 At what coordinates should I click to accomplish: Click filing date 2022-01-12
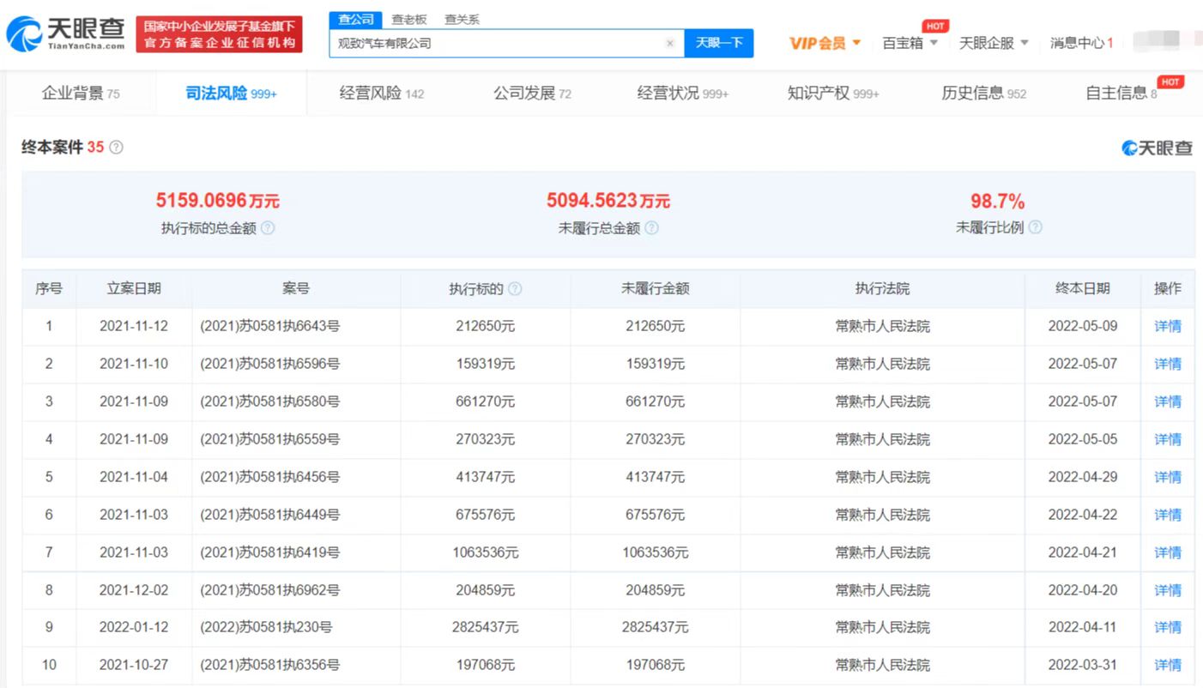tap(134, 627)
